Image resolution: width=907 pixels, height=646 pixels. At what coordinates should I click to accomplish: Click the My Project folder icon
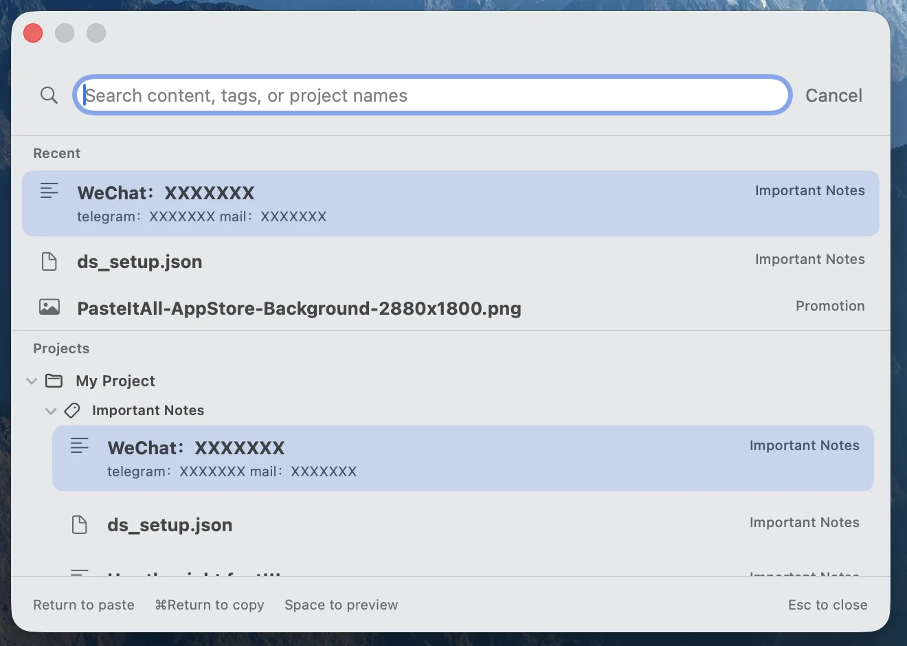pyautogui.click(x=54, y=380)
